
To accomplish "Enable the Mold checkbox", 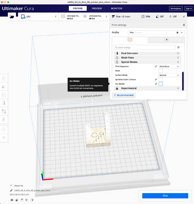I will point(161,71).
